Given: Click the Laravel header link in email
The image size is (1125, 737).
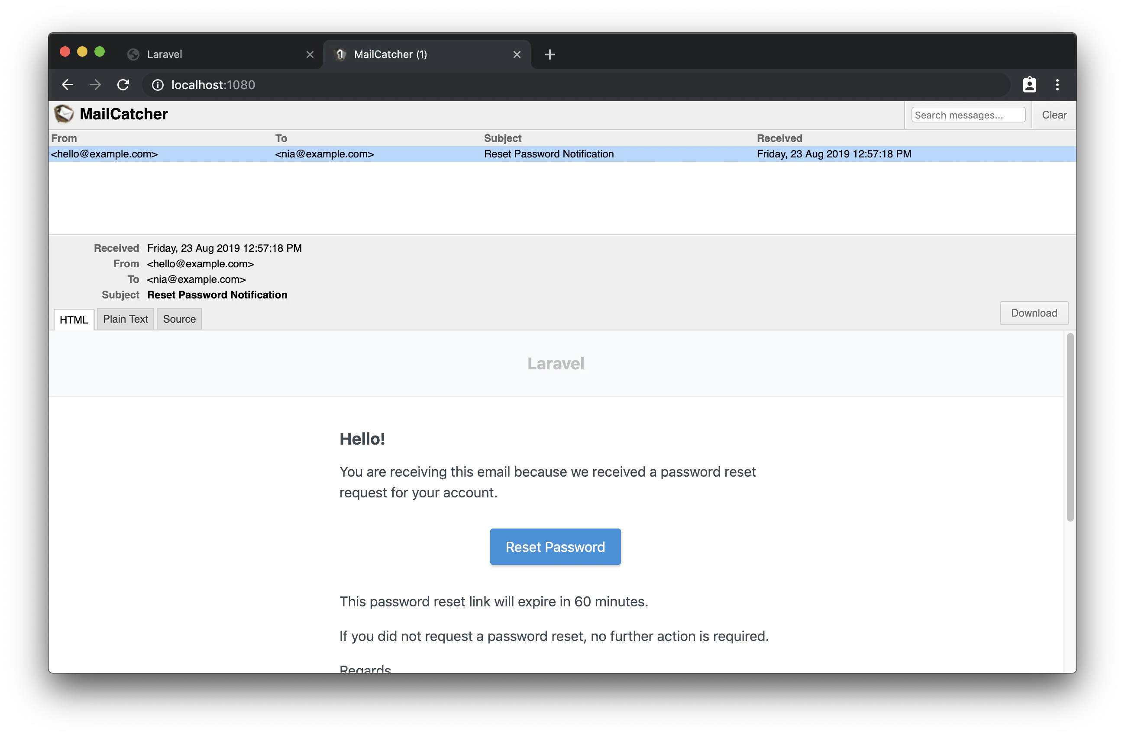Looking at the screenshot, I should point(556,364).
